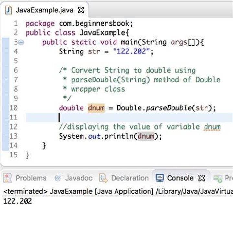Screen dimensions: 233x237
Task: Click the 'out' field in System.out
Action: pos(94,136)
